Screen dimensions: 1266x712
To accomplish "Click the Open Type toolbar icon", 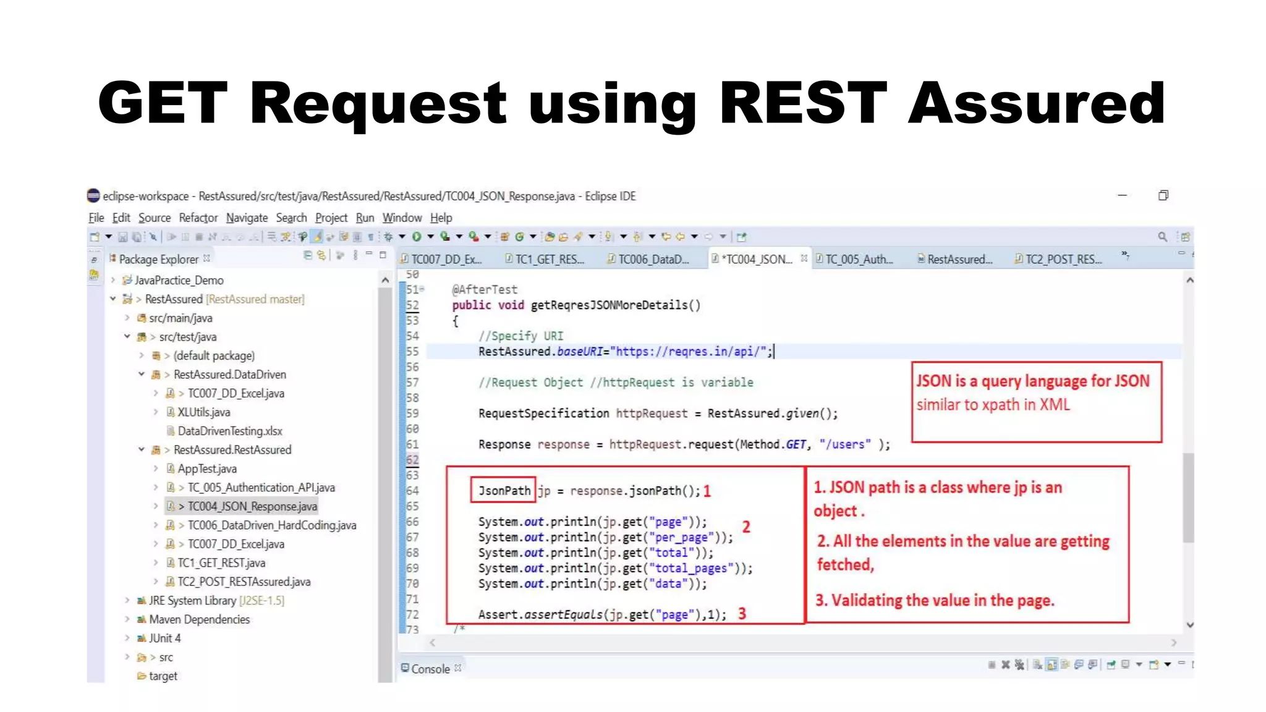I will pos(549,237).
